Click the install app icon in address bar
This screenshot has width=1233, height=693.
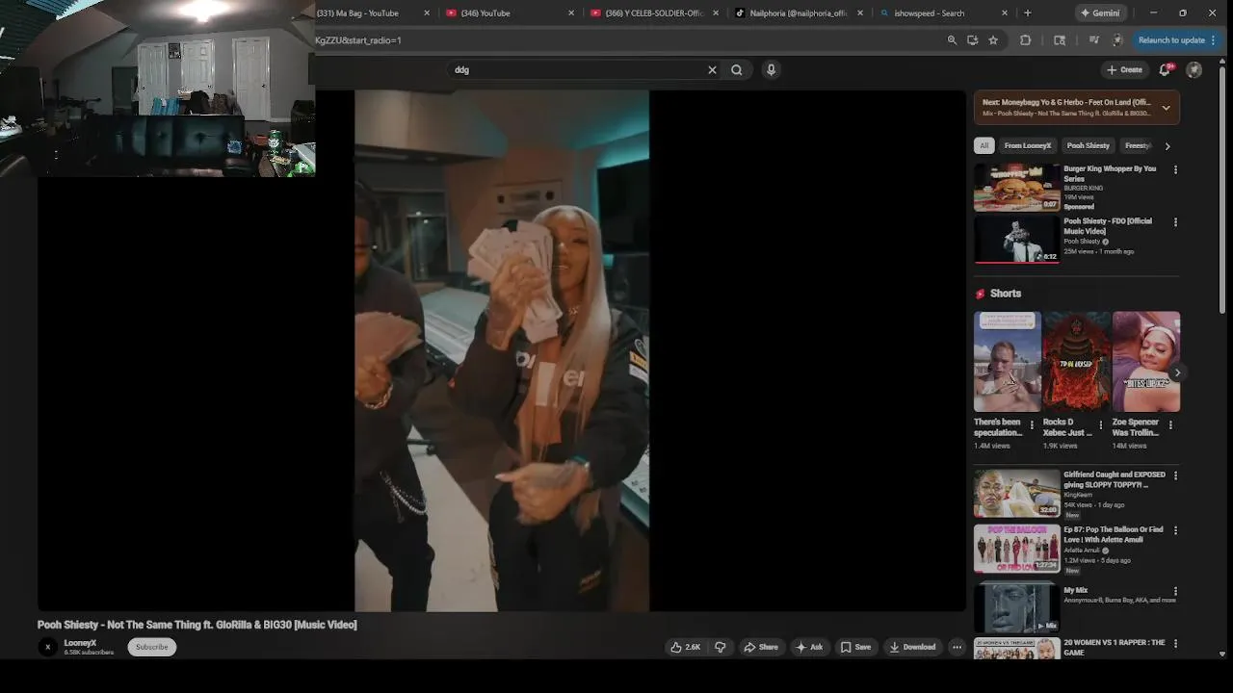pyautogui.click(x=972, y=40)
